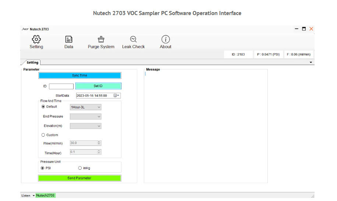Click the tab strip overflow arrow
337x201 pixels.
311,63
